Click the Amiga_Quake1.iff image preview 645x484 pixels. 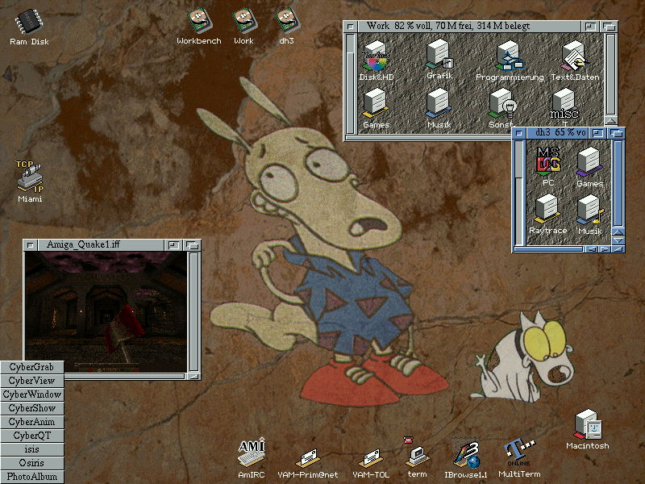105,311
